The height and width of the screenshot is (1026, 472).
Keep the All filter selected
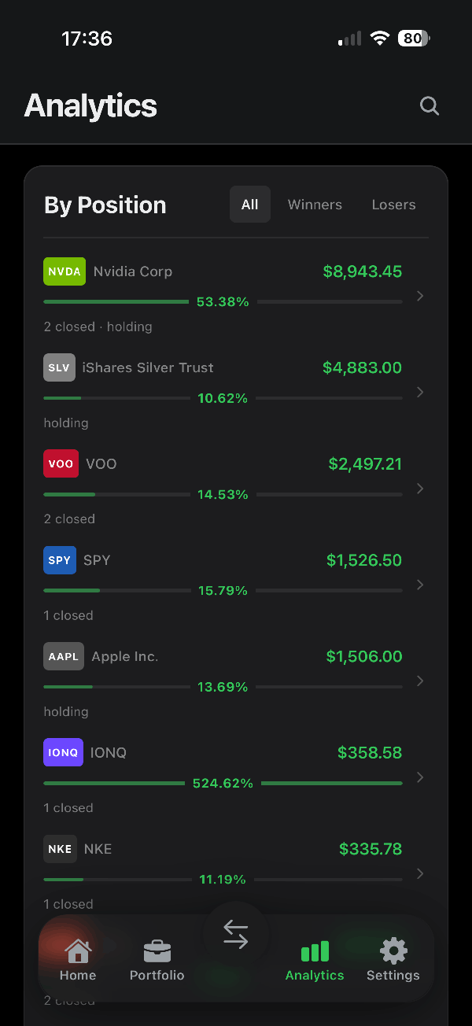pos(249,204)
